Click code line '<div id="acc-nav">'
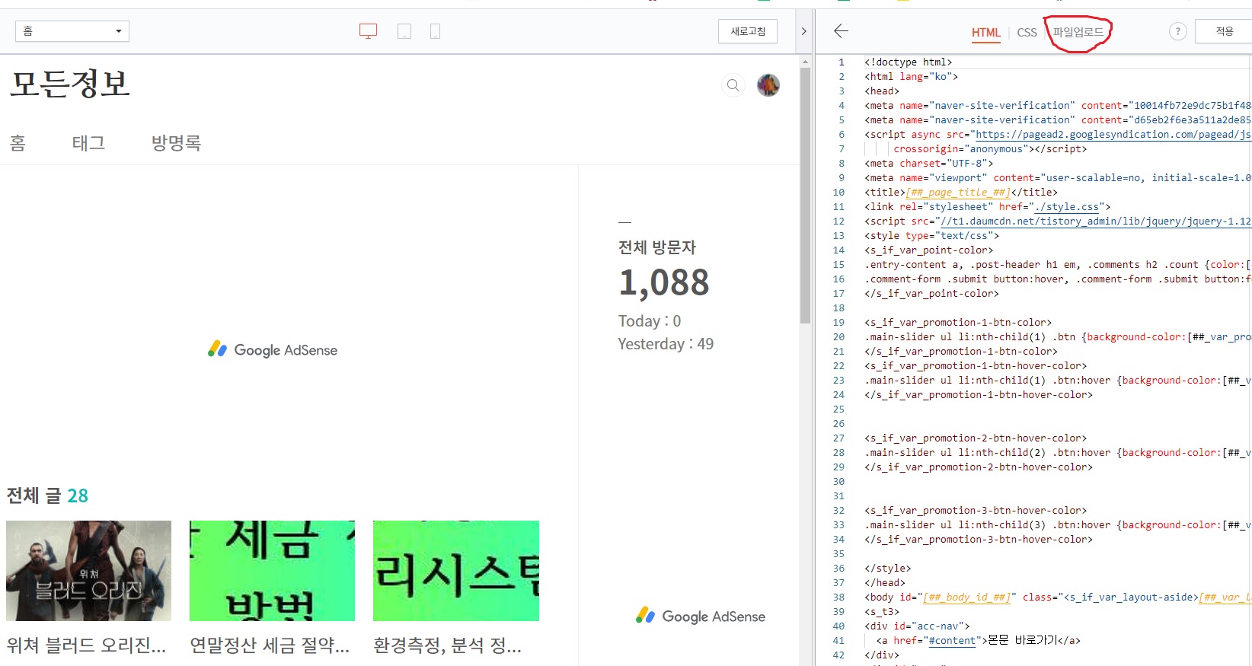The width and height of the screenshot is (1252, 666). coord(917,626)
